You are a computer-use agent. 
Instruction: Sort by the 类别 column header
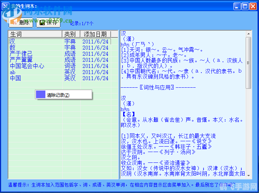(x=71, y=34)
